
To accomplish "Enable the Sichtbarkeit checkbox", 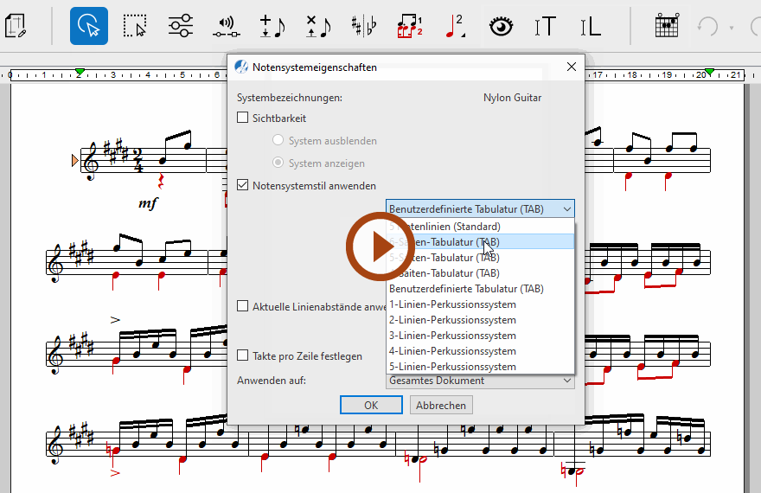I will (x=243, y=118).
